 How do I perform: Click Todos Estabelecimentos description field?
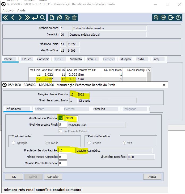tap(110, 28)
